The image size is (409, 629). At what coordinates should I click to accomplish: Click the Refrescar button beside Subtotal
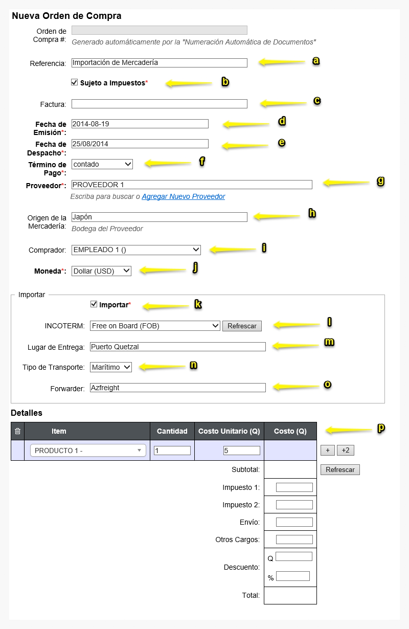click(340, 469)
